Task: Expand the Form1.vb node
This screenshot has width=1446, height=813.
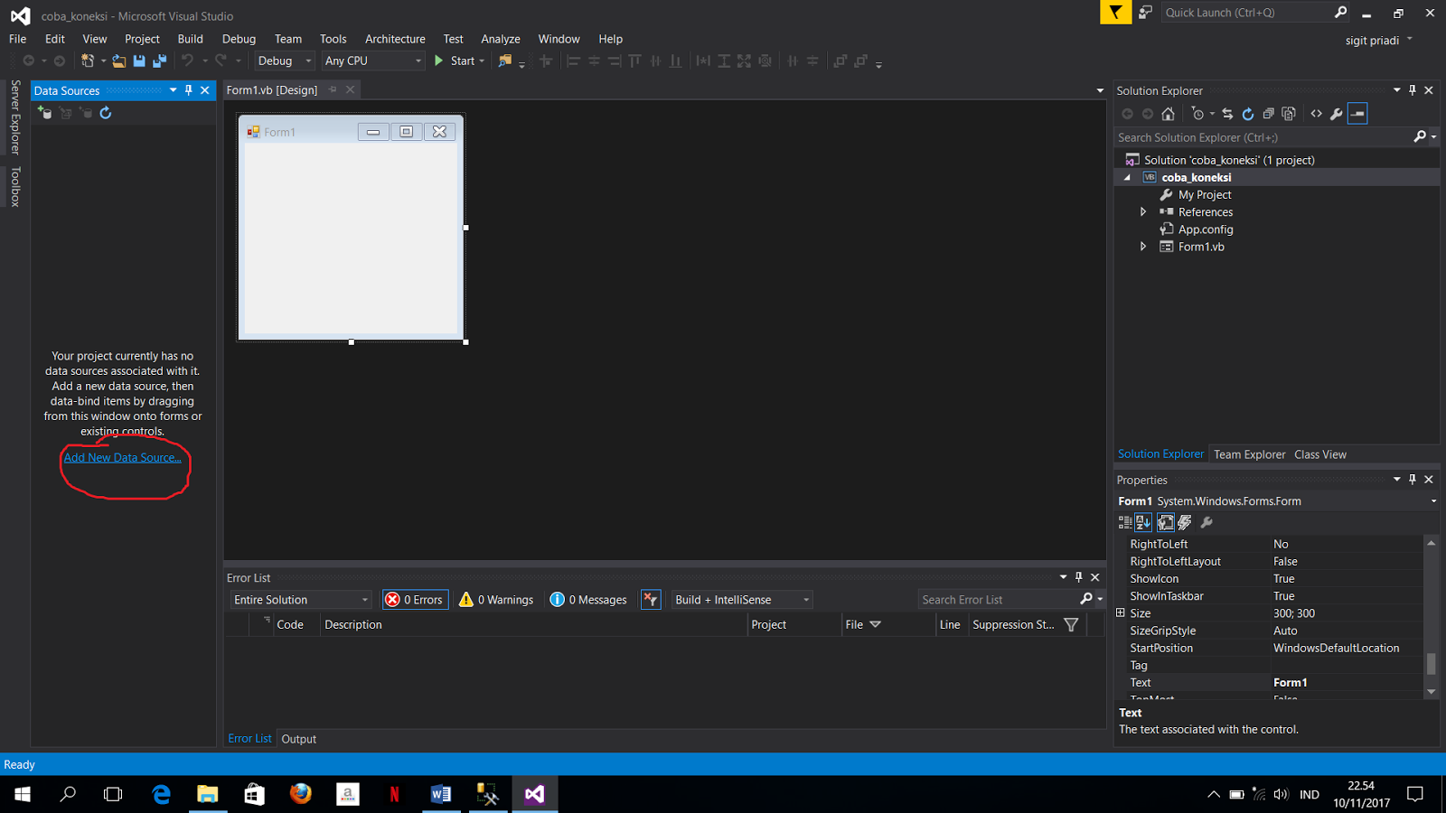Action: pos(1143,247)
